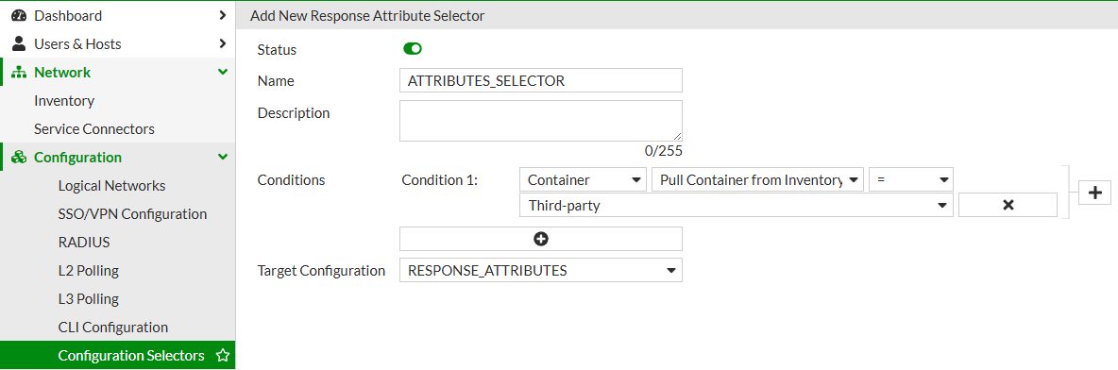
Task: Open the Target Configuration dropdown
Action: (540, 270)
